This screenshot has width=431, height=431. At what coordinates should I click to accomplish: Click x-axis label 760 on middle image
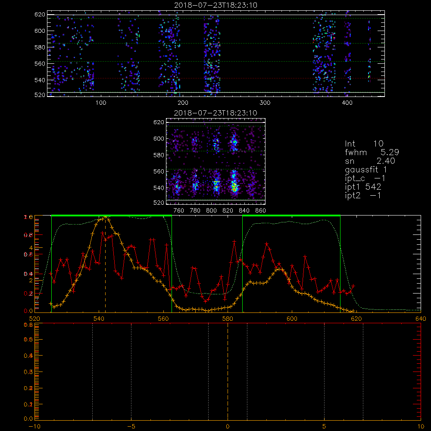(x=179, y=211)
